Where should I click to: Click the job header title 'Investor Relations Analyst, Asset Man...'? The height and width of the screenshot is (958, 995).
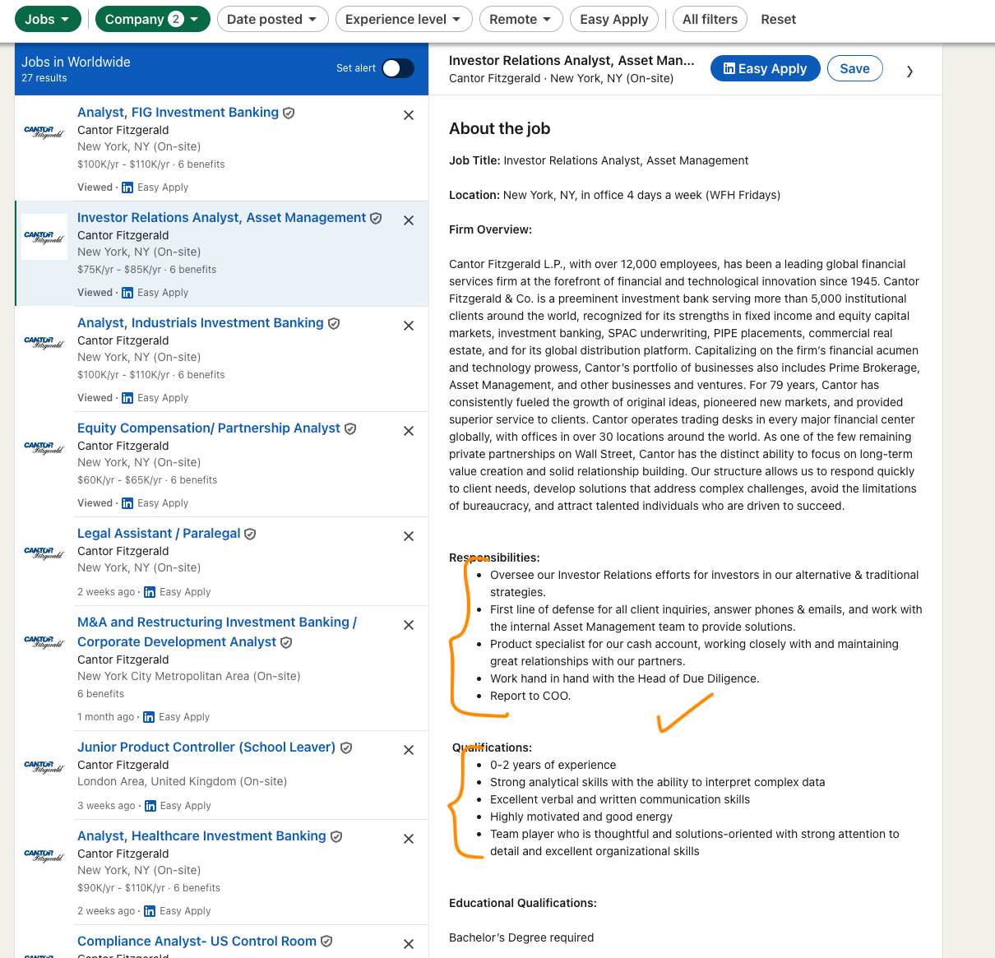(572, 60)
